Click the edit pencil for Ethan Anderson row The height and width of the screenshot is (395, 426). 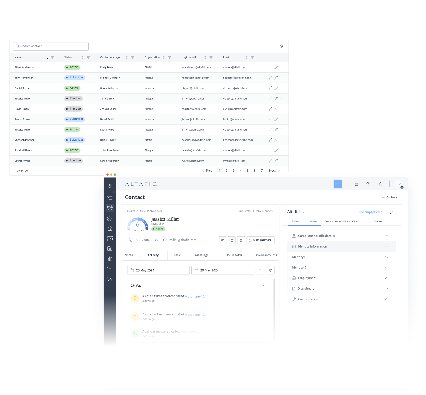(276, 67)
